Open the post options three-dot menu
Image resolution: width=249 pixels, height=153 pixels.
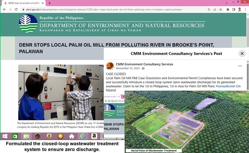pyautogui.click(x=240, y=66)
